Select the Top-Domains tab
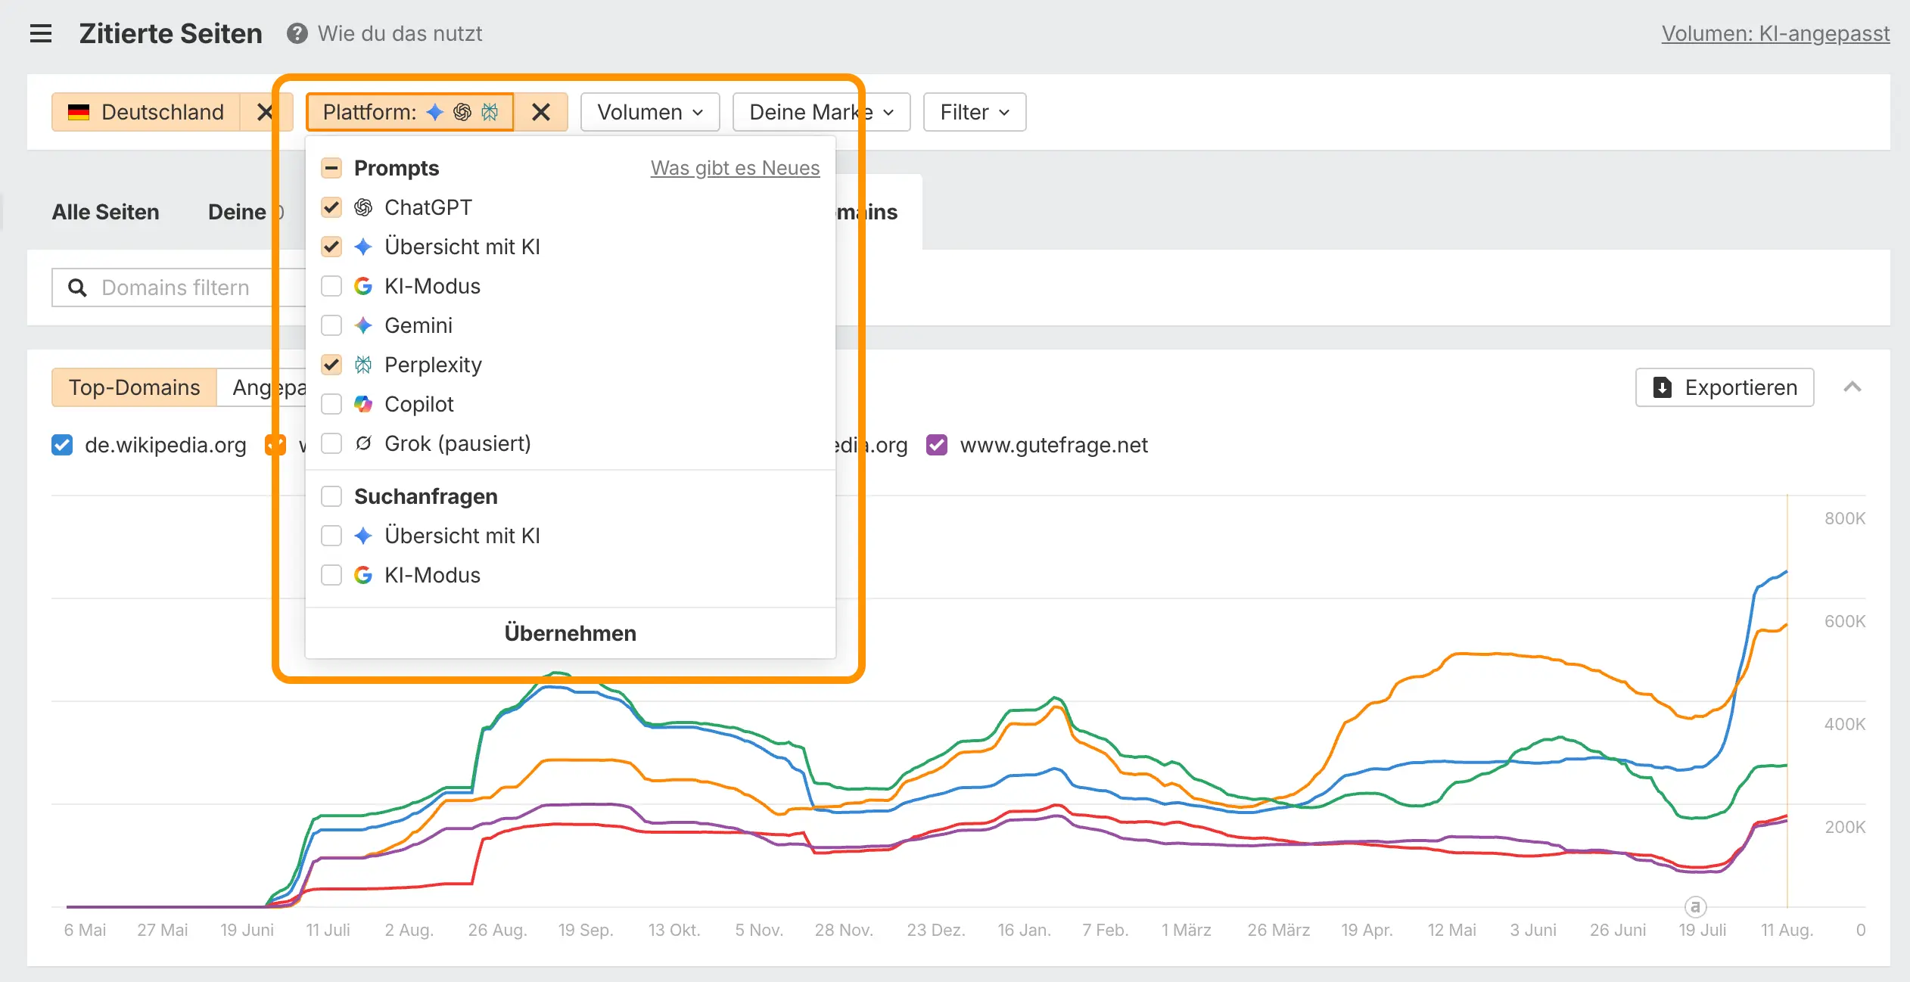Image resolution: width=1910 pixels, height=982 pixels. tap(134, 387)
